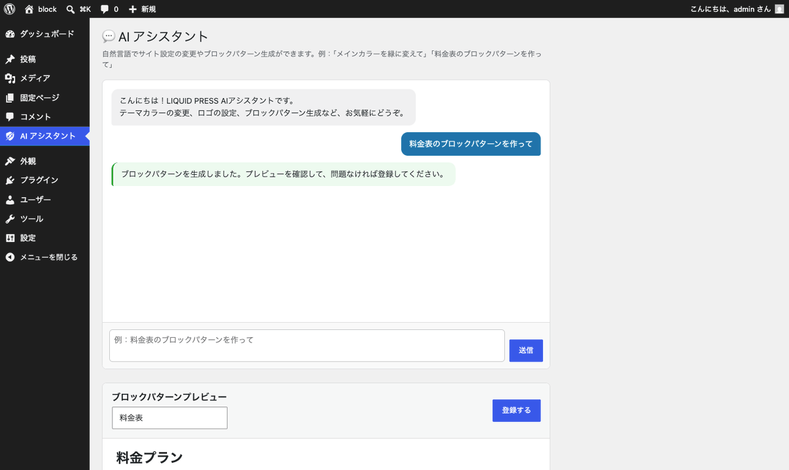Open プラグイン menu item
The width and height of the screenshot is (789, 470).
point(45,180)
